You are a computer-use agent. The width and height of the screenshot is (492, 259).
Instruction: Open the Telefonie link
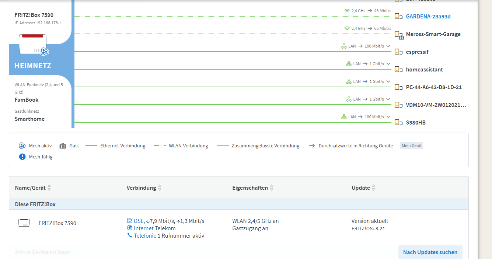click(145, 236)
